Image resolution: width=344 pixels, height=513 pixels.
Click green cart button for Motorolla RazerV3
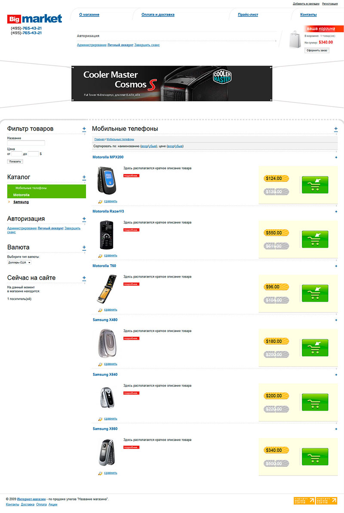click(315, 239)
